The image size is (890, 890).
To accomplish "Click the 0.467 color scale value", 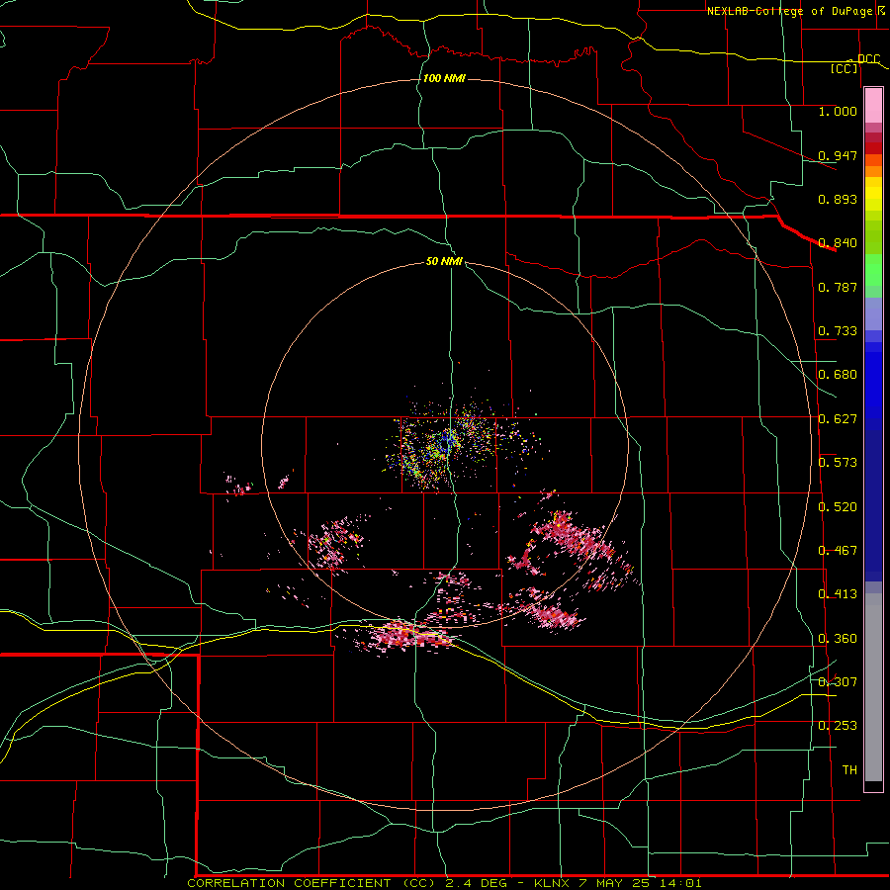I will [838, 551].
